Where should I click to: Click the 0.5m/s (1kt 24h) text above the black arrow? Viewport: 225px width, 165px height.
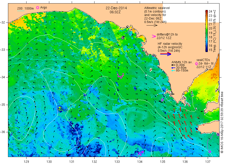[x=155, y=22]
